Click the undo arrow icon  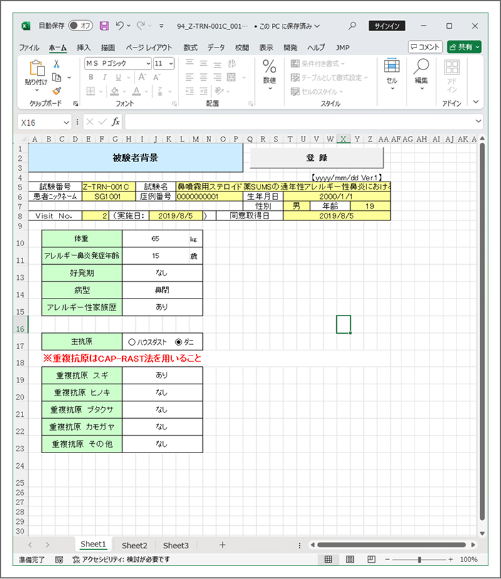[119, 26]
